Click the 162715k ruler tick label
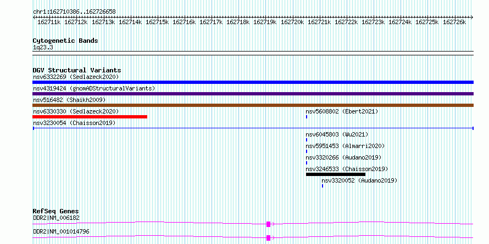The height and width of the screenshot is (244, 489). (157, 22)
